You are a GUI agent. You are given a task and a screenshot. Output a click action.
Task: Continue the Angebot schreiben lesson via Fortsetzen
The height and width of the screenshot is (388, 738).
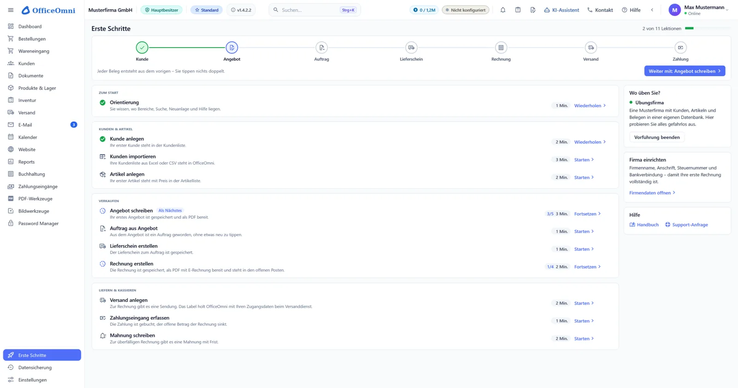pyautogui.click(x=588, y=214)
